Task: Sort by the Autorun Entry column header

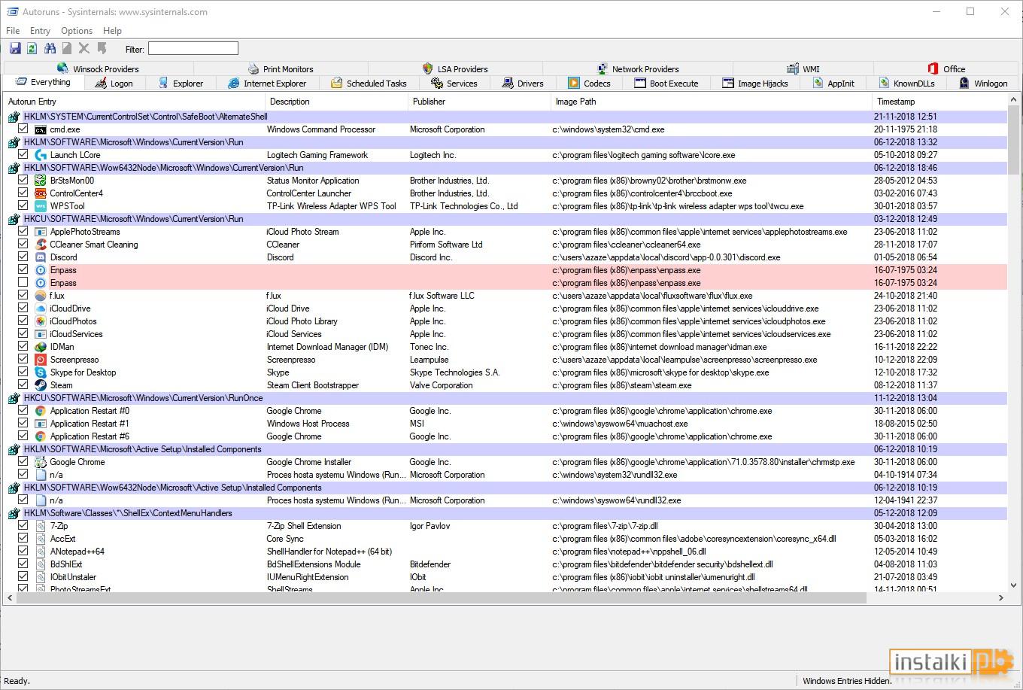Action: click(135, 102)
